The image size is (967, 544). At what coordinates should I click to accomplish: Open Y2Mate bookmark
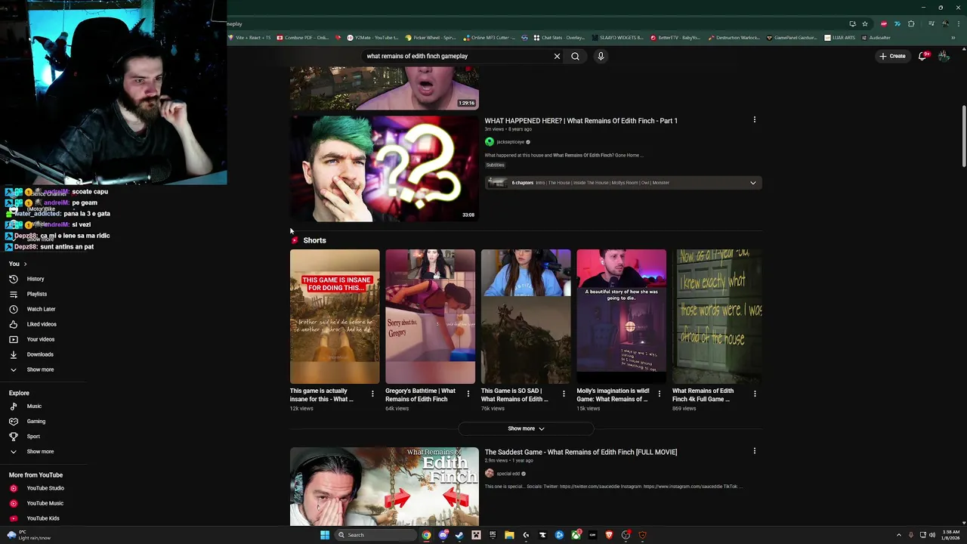click(x=372, y=38)
